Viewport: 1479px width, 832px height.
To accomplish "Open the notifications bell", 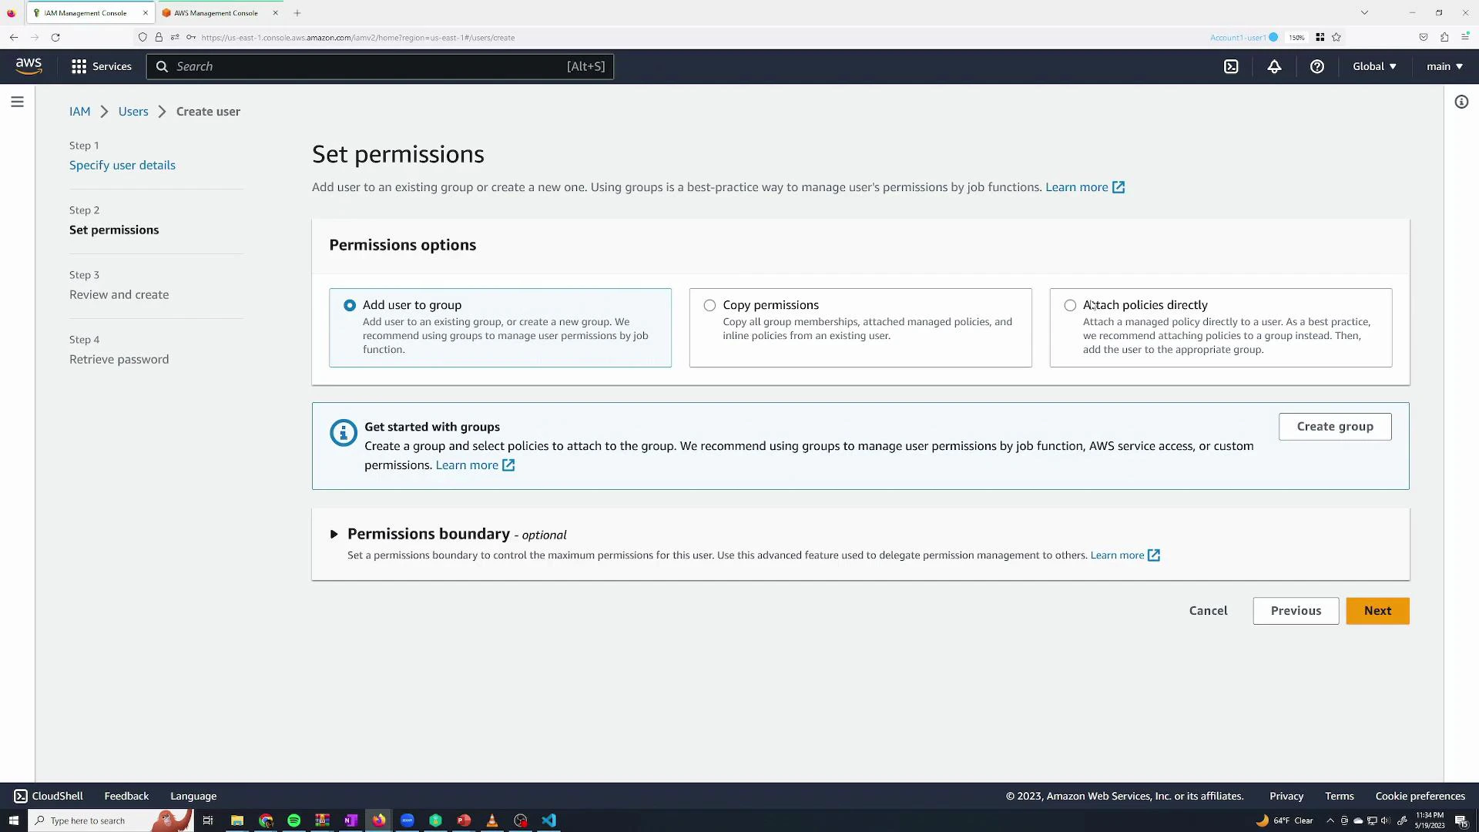I will [1274, 66].
